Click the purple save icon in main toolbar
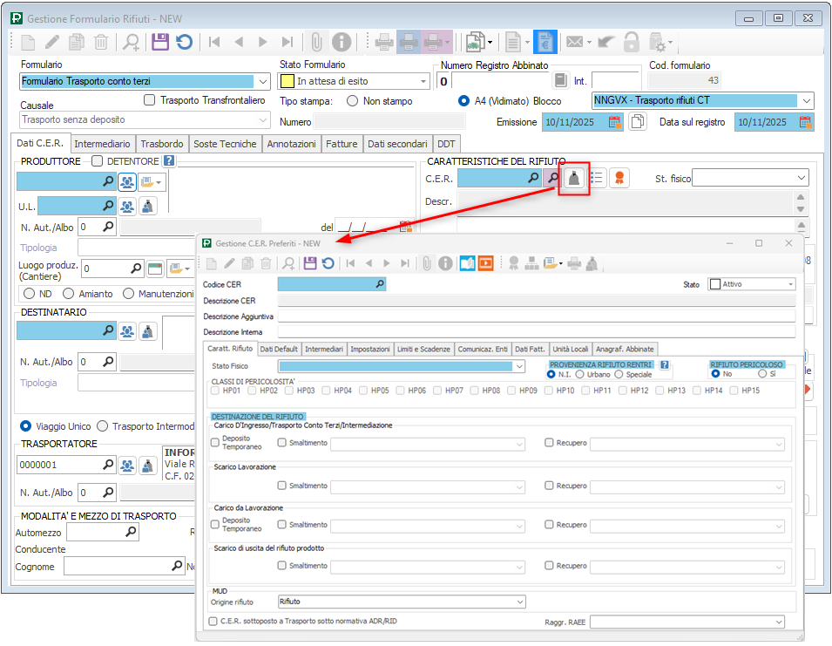832x646 pixels. coord(159,41)
